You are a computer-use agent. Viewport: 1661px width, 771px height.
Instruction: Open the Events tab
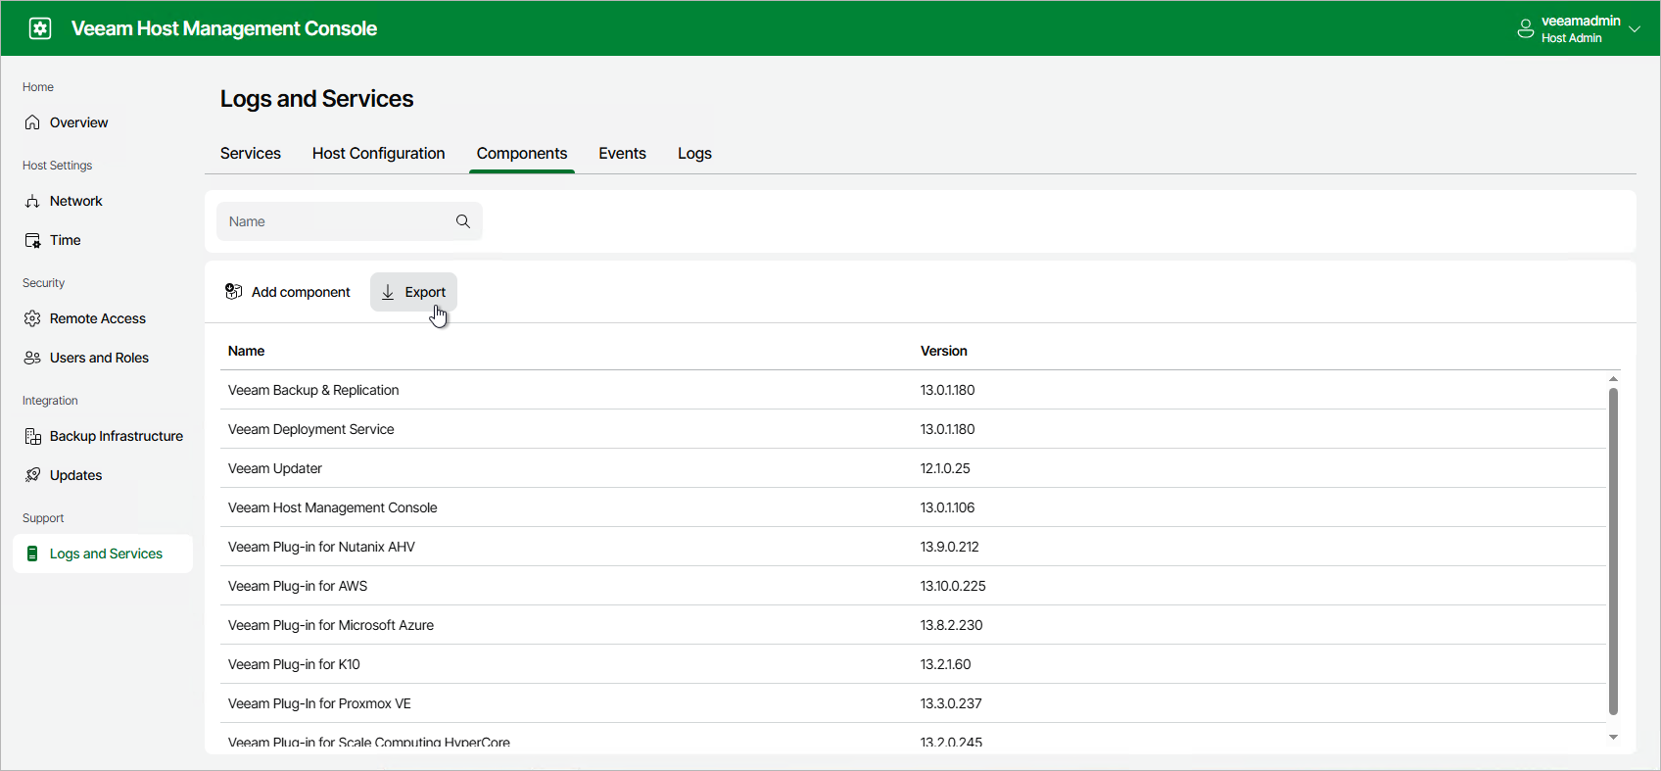pyautogui.click(x=623, y=153)
